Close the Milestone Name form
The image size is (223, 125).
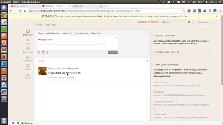116,37
